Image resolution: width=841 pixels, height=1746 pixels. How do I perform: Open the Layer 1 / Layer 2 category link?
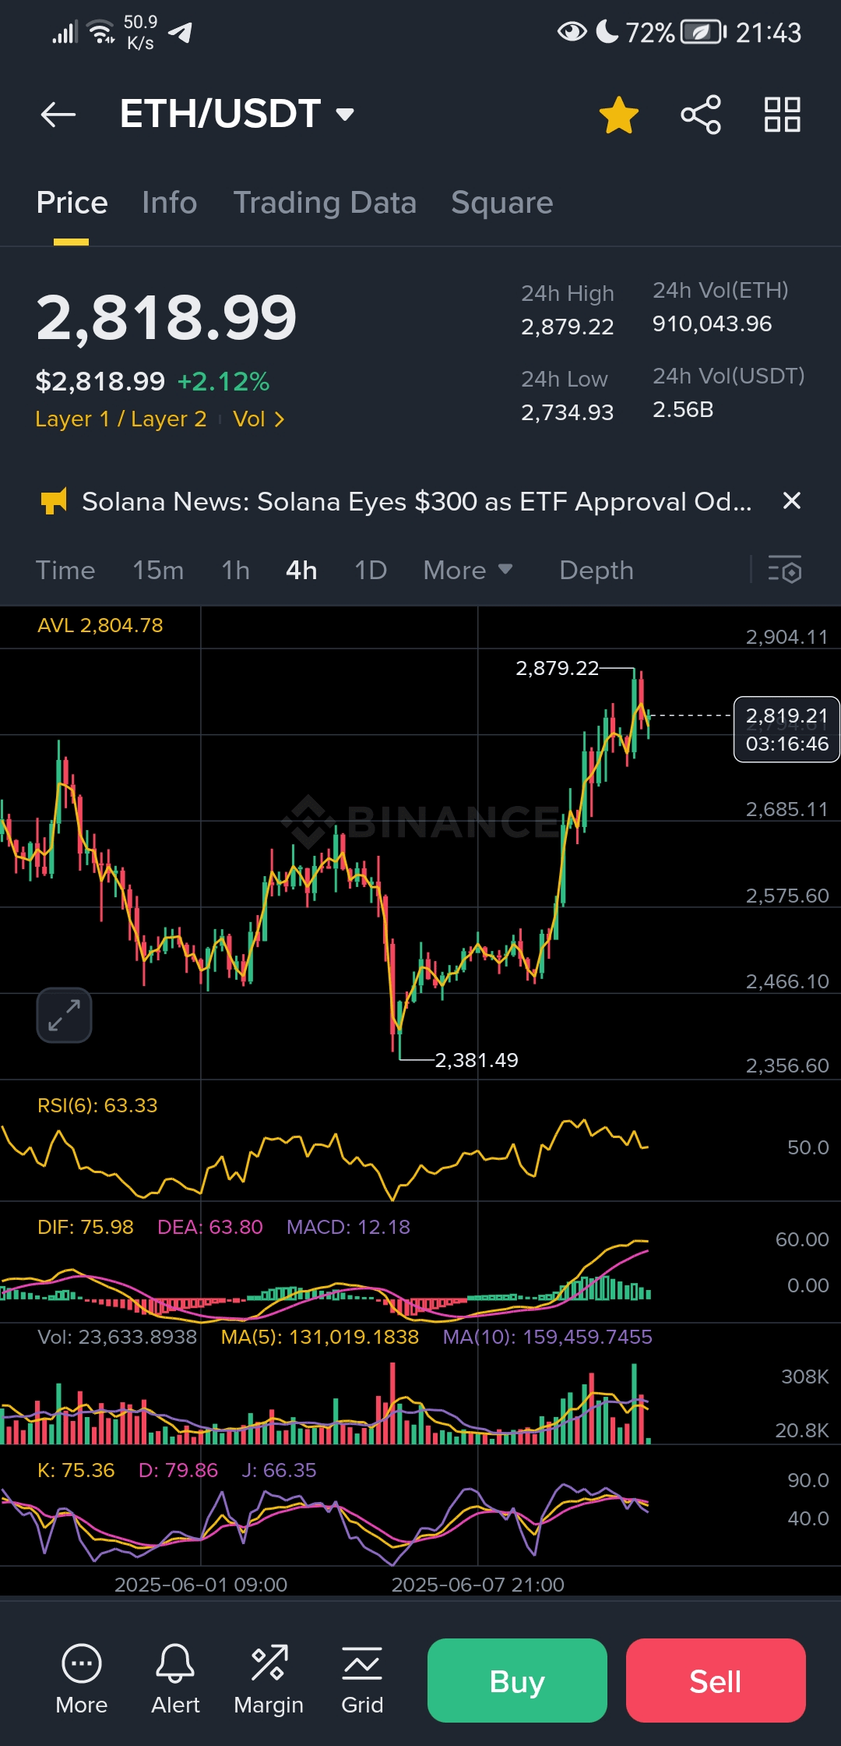point(121,419)
